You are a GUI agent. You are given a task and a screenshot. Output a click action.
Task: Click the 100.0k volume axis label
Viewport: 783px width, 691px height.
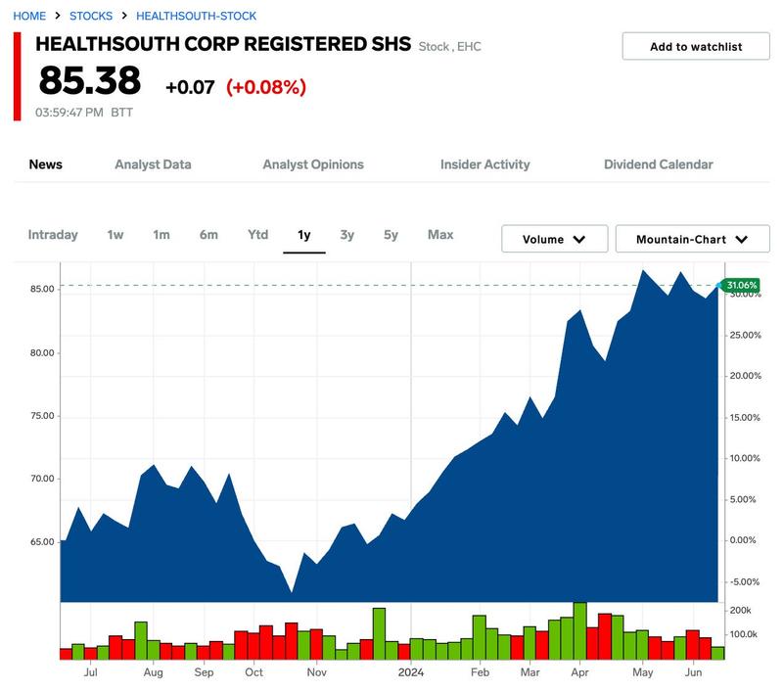pos(744,634)
